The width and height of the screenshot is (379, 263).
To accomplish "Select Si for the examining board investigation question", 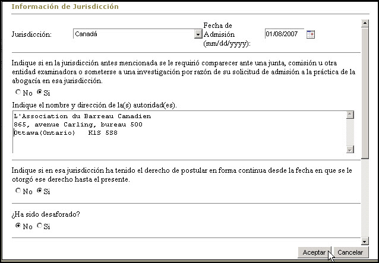I will pyautogui.click(x=40, y=93).
